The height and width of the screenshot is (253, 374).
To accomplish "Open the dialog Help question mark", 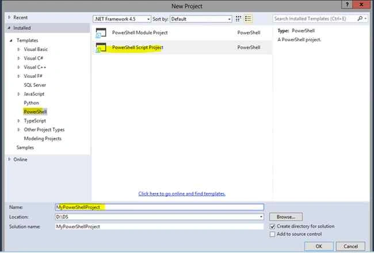I will (x=347, y=5).
